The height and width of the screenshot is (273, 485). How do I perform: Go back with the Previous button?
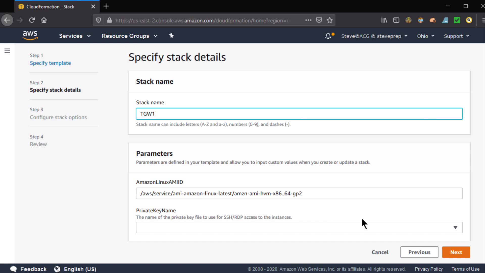pos(419,252)
